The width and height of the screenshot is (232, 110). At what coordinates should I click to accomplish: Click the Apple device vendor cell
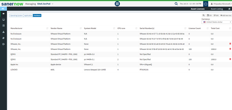click(56, 65)
